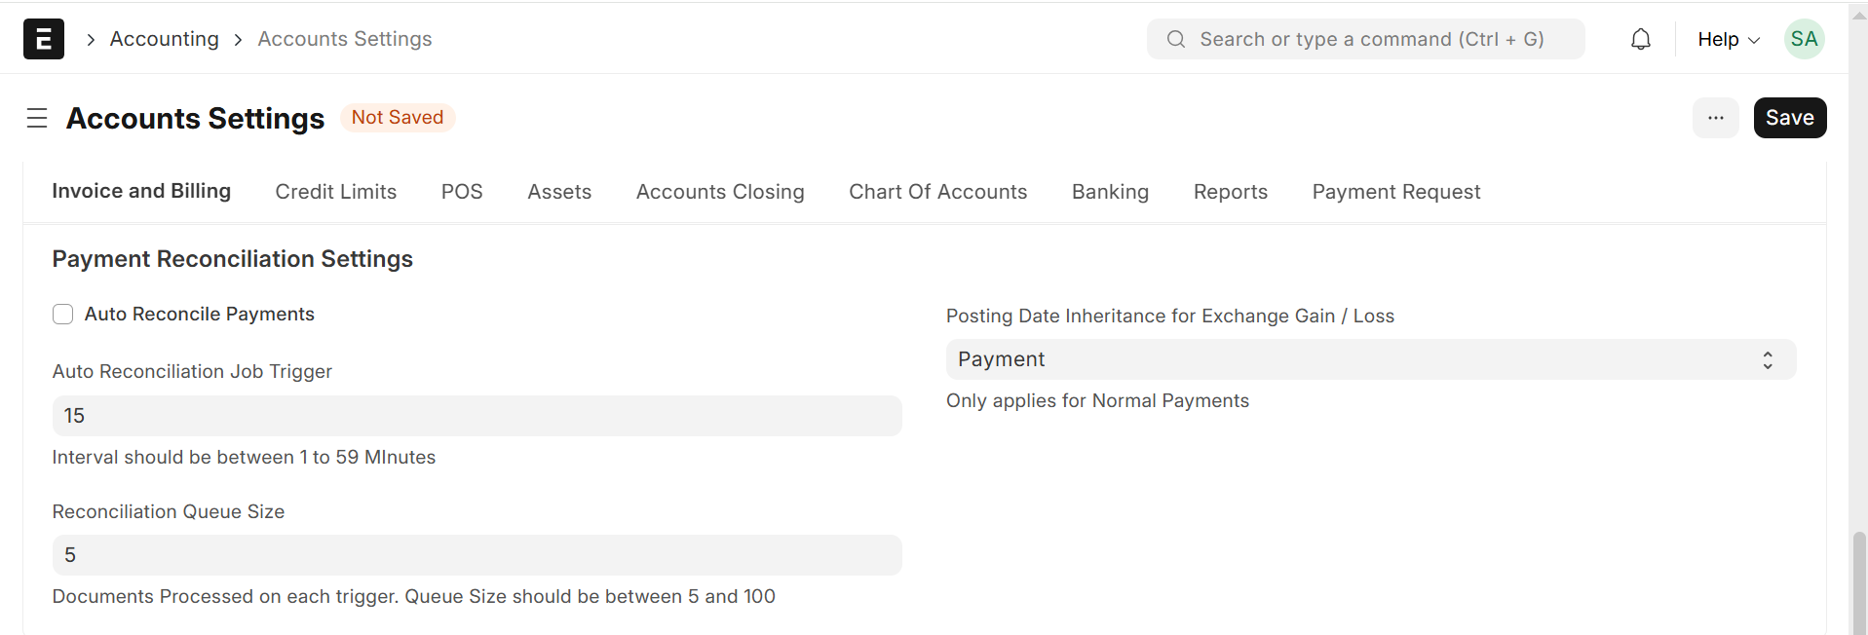The image size is (1868, 635).
Task: Click the SA user avatar
Action: click(1804, 39)
